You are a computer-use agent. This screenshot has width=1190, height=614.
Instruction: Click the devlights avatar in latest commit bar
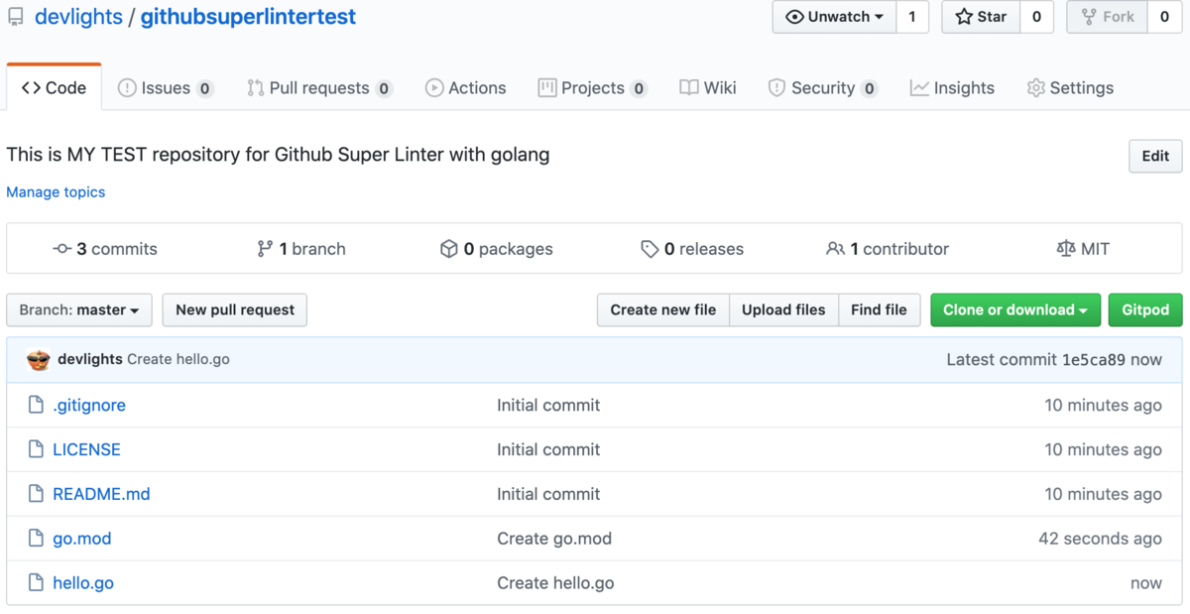38,359
